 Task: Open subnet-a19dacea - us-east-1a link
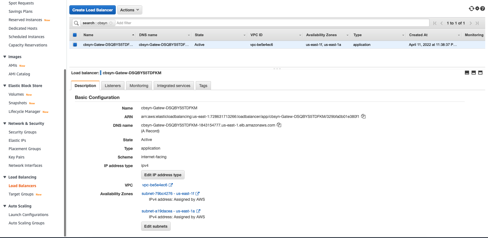pyautogui.click(x=168, y=211)
